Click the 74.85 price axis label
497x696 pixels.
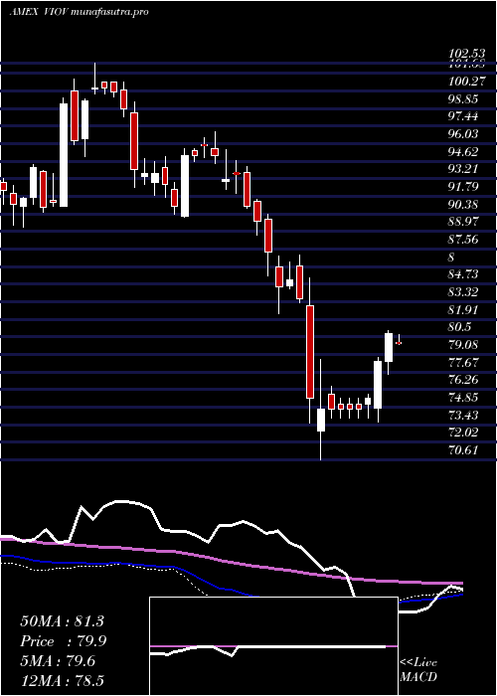tap(464, 398)
